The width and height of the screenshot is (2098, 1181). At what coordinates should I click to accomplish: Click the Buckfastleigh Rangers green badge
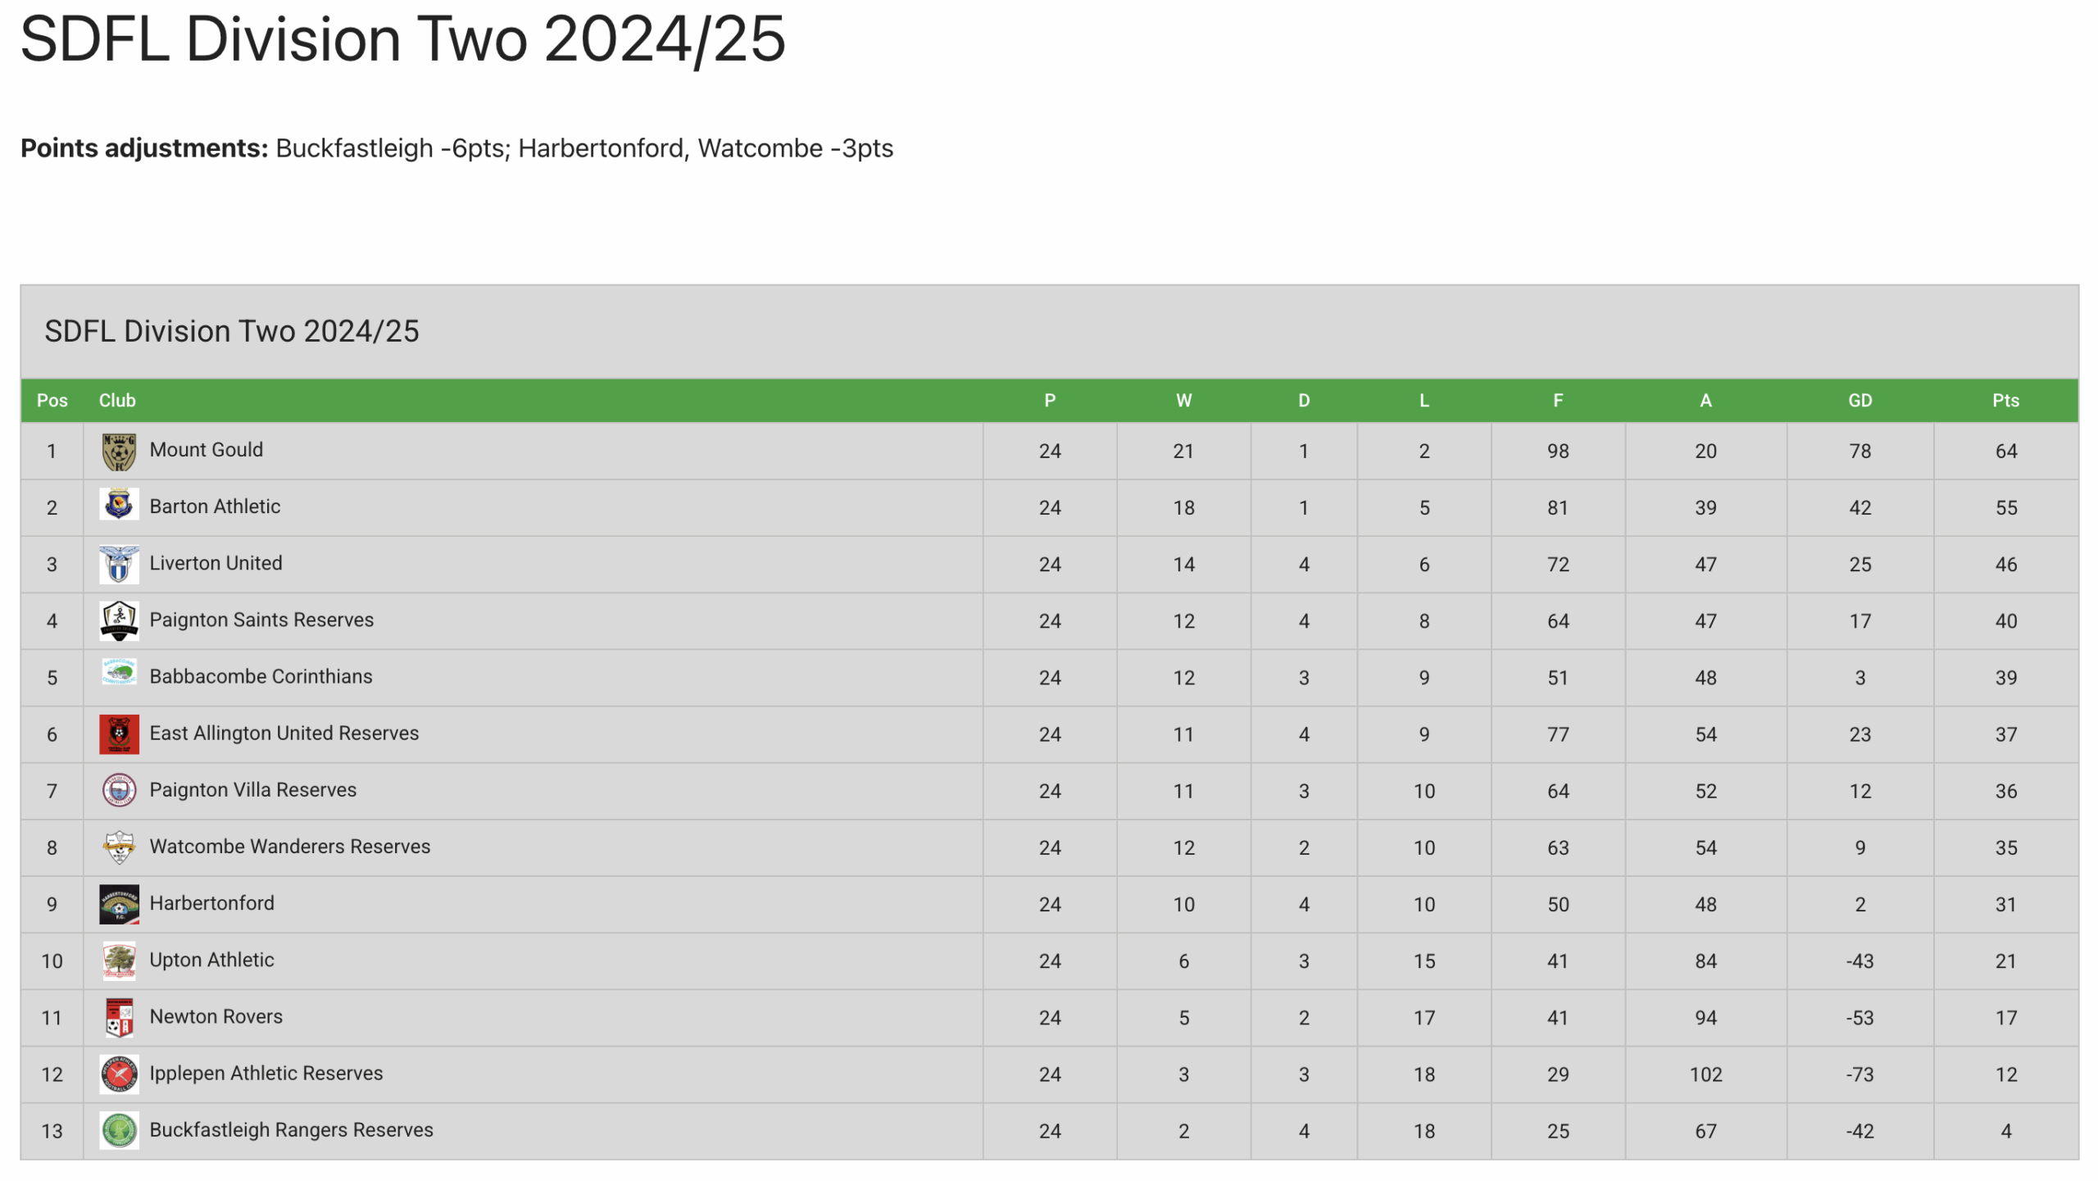click(x=119, y=1130)
